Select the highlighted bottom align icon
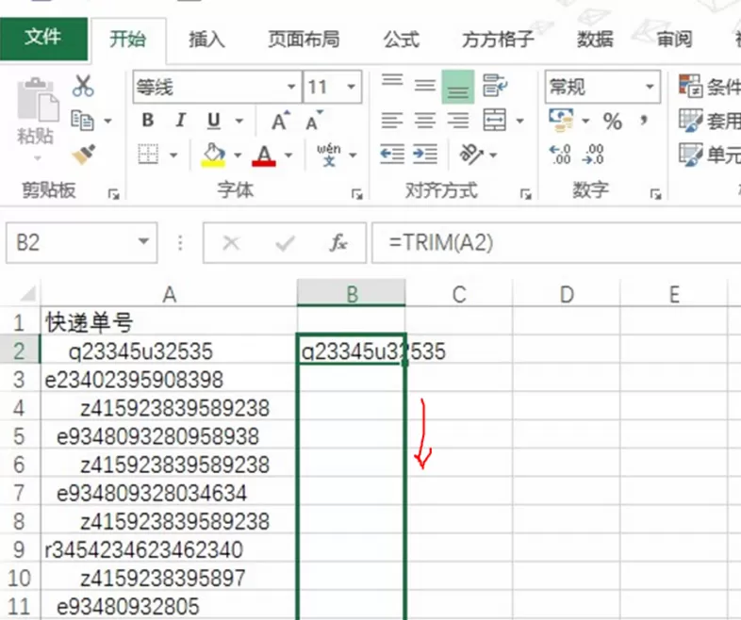This screenshot has width=741, height=620. click(458, 87)
